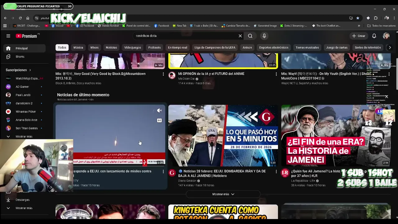
Task: Expand Mostrar más below news section
Action: (223, 194)
